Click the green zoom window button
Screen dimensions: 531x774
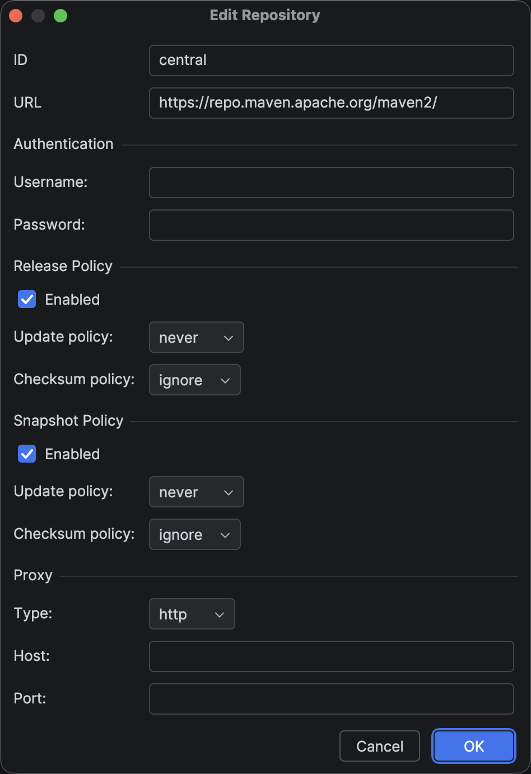coord(60,16)
